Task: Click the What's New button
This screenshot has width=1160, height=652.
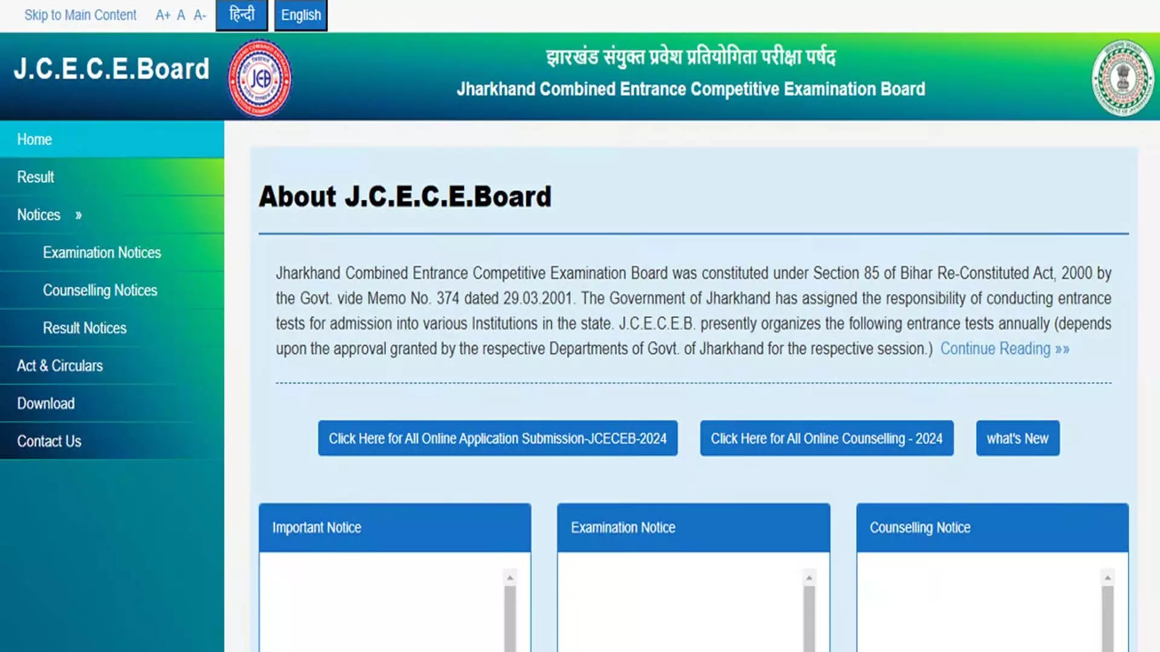Action: pyautogui.click(x=1017, y=439)
